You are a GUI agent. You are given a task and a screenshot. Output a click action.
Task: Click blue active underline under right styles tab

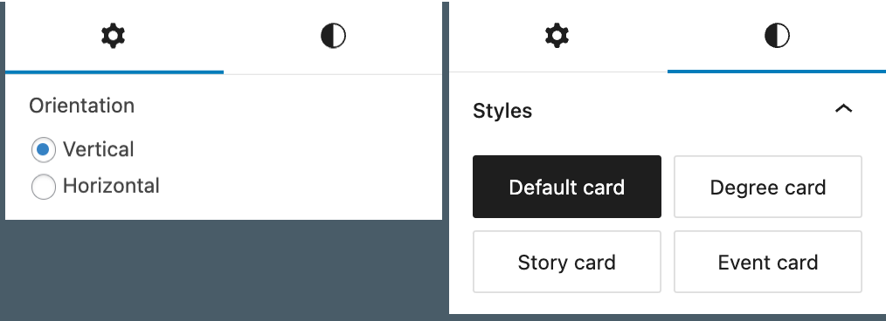[x=777, y=72]
